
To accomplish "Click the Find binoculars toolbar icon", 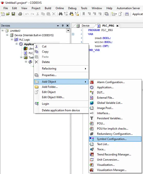I will pyautogui.click(x=60, y=14).
